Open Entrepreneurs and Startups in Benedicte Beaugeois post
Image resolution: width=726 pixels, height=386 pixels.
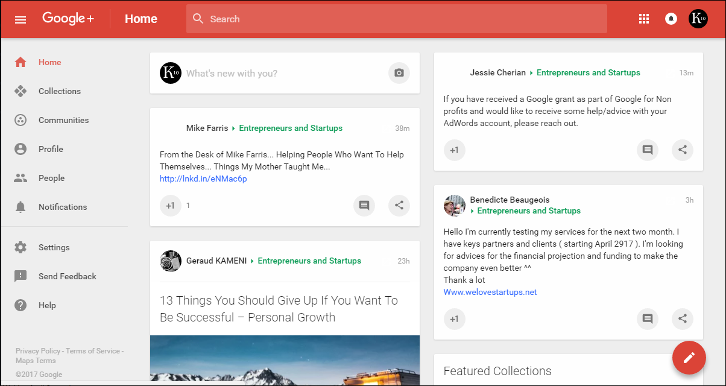click(529, 210)
